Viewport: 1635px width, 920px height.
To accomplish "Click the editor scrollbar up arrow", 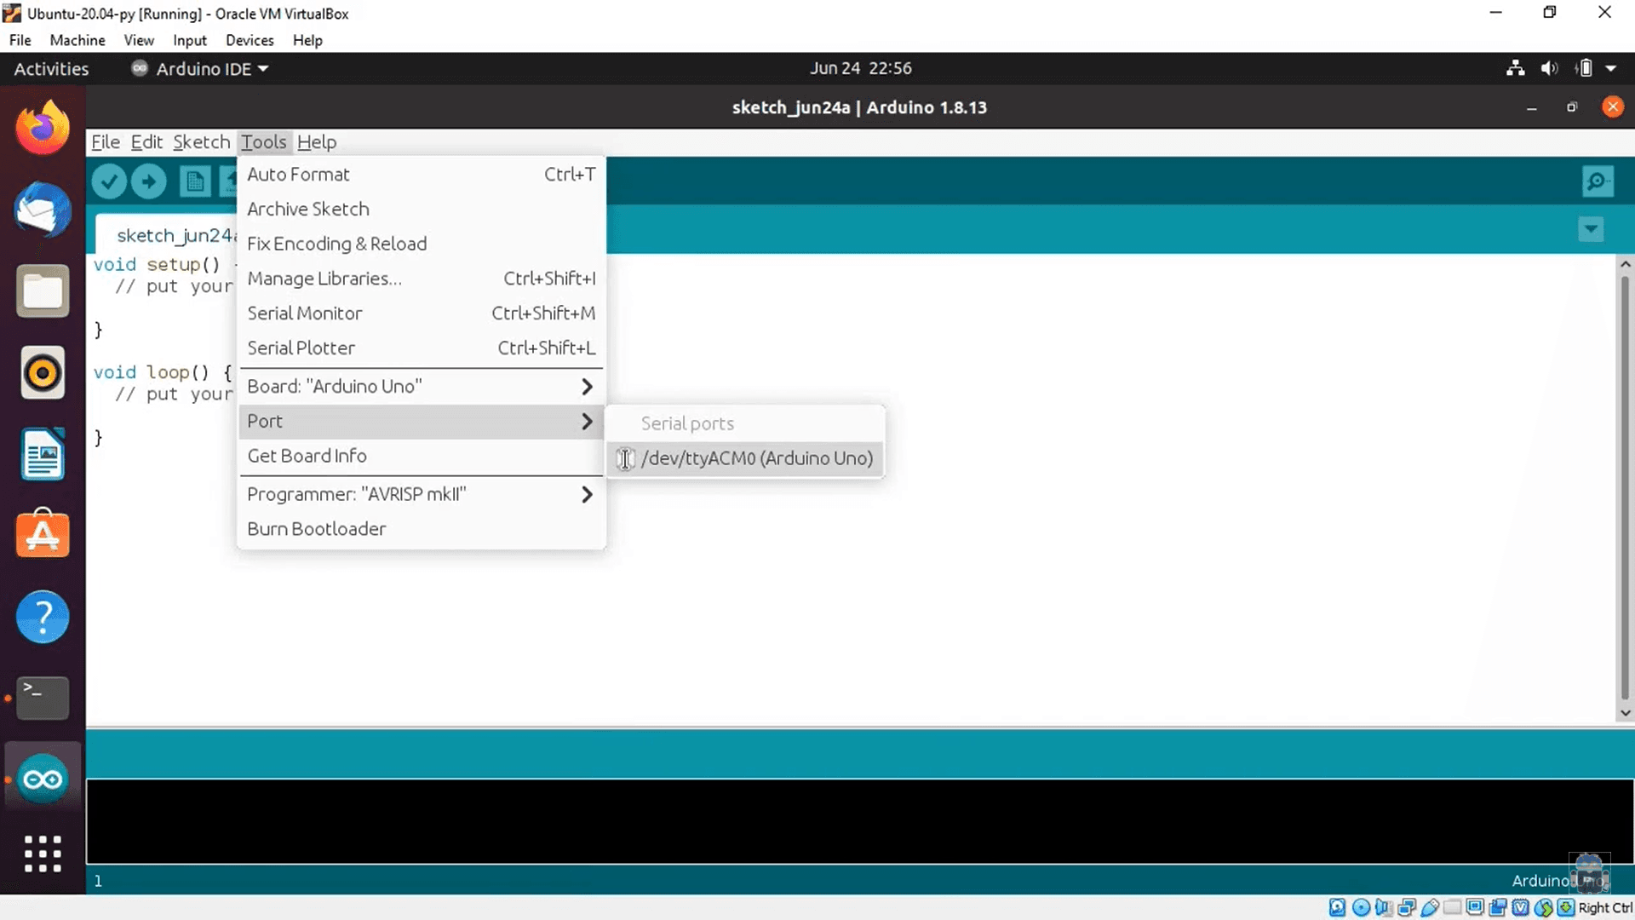I will 1626,265.
